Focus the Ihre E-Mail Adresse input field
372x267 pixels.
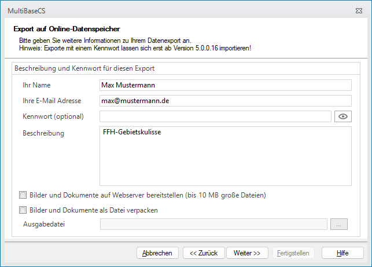[x=225, y=101]
